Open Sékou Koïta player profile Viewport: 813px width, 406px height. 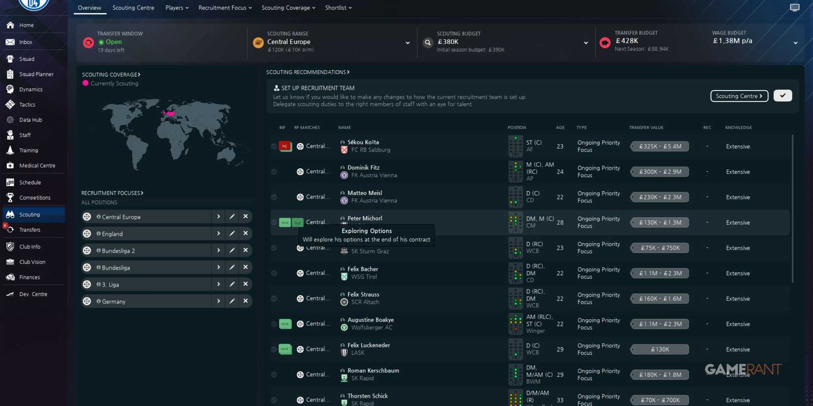tap(363, 142)
